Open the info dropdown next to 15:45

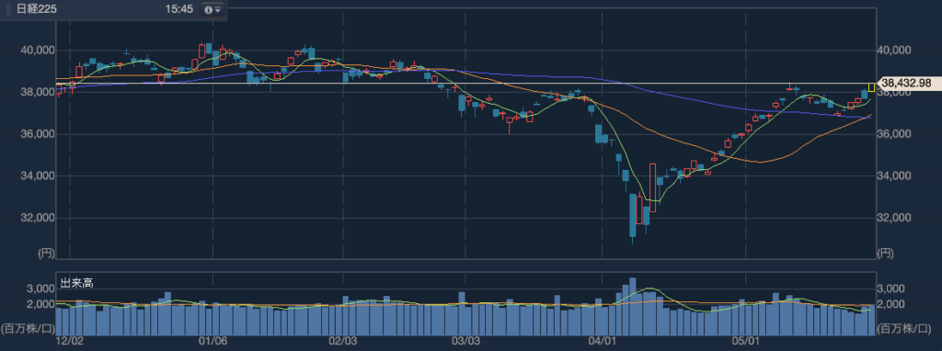(212, 10)
